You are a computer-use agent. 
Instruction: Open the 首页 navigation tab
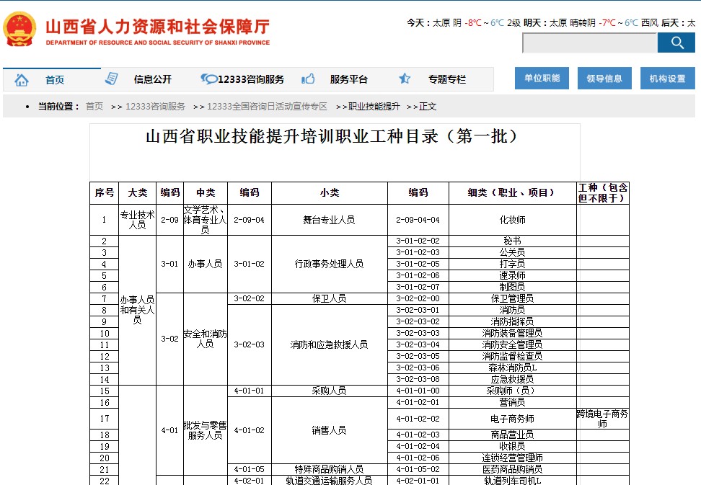point(55,80)
